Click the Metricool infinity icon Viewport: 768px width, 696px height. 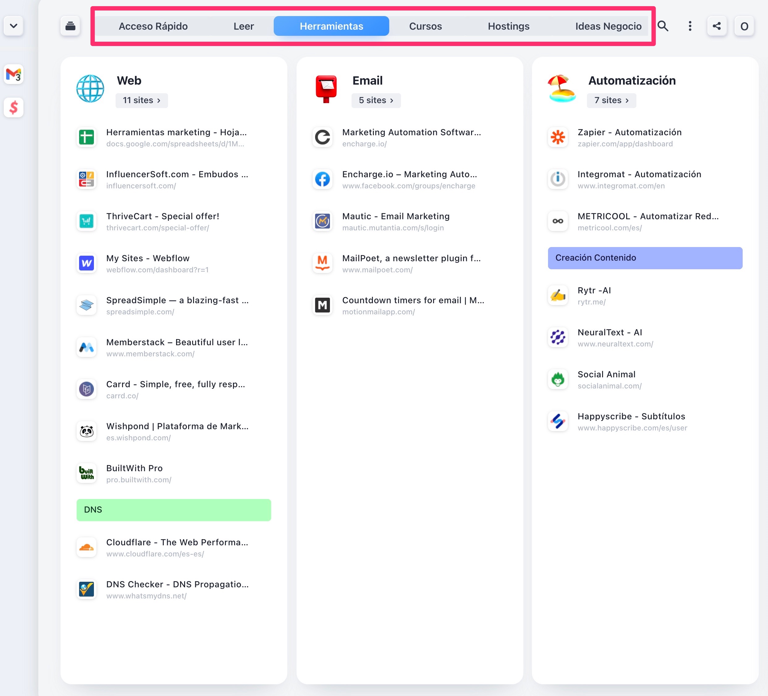[558, 221]
